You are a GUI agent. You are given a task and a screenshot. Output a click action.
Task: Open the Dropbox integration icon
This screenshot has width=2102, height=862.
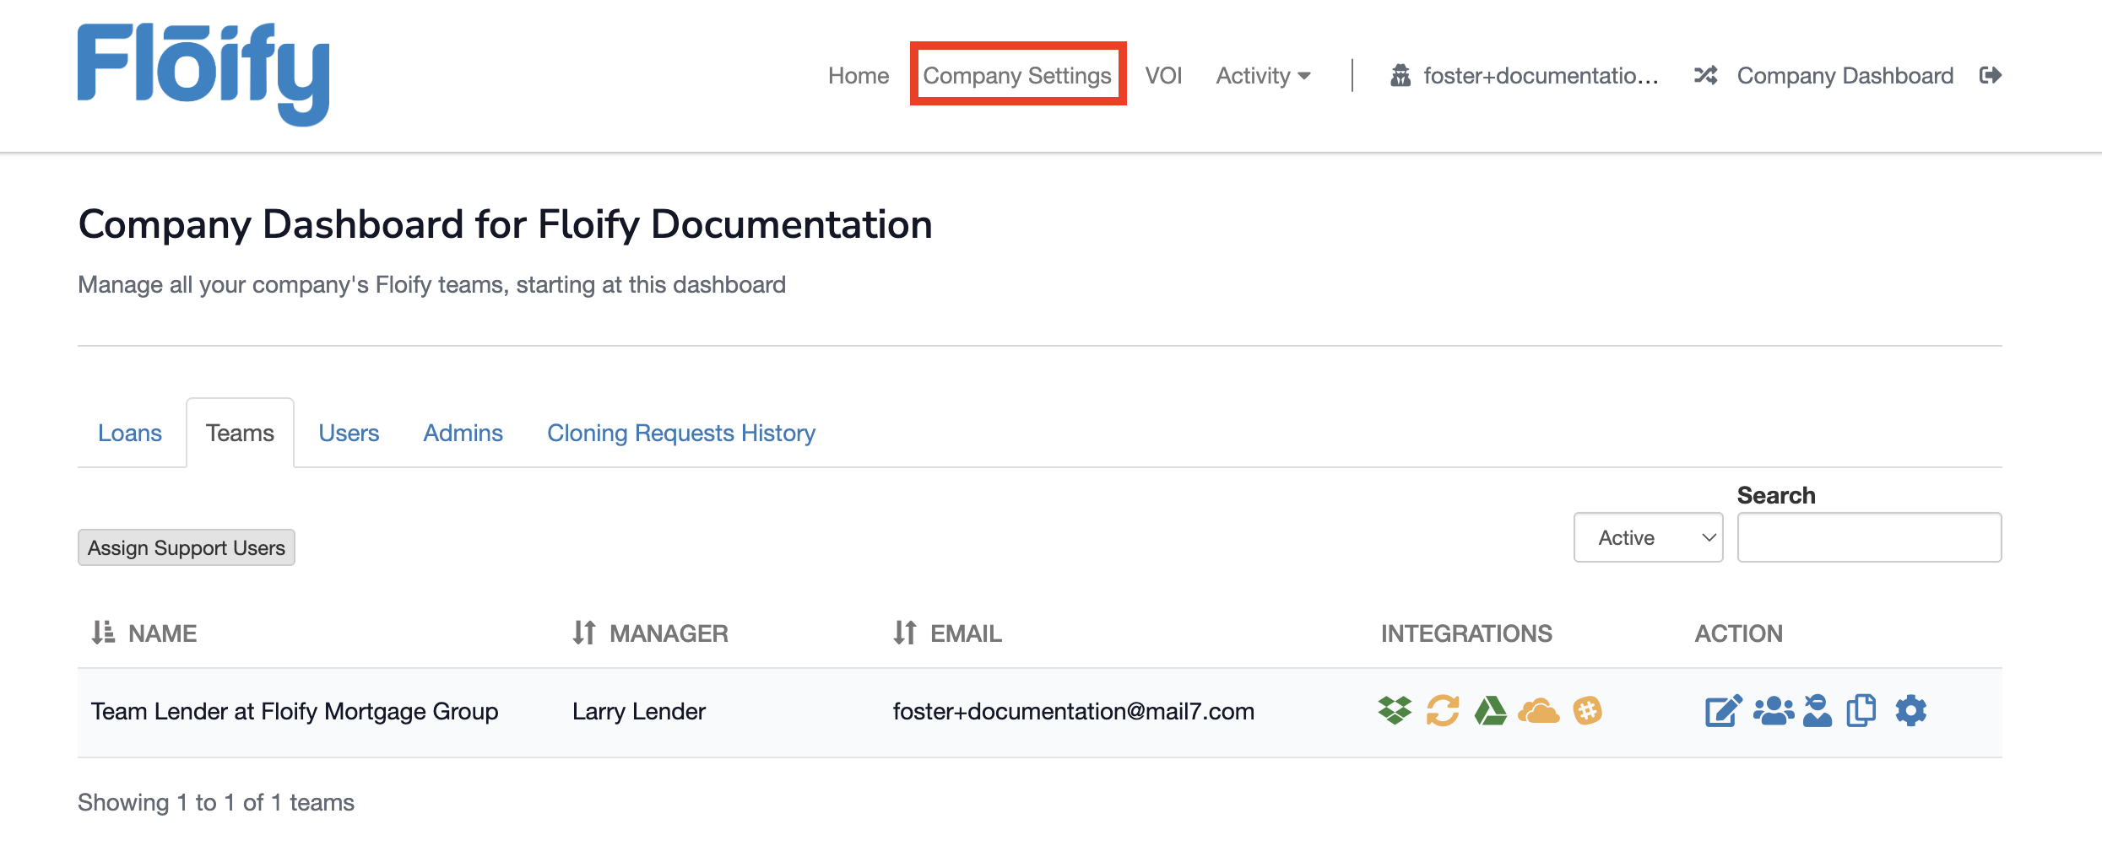1392,711
